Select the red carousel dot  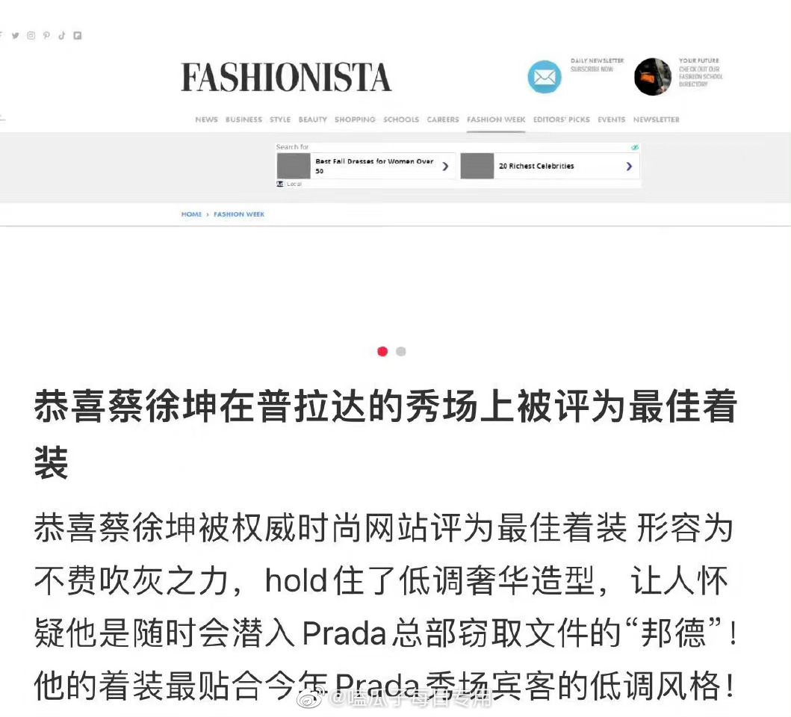pyautogui.click(x=382, y=351)
